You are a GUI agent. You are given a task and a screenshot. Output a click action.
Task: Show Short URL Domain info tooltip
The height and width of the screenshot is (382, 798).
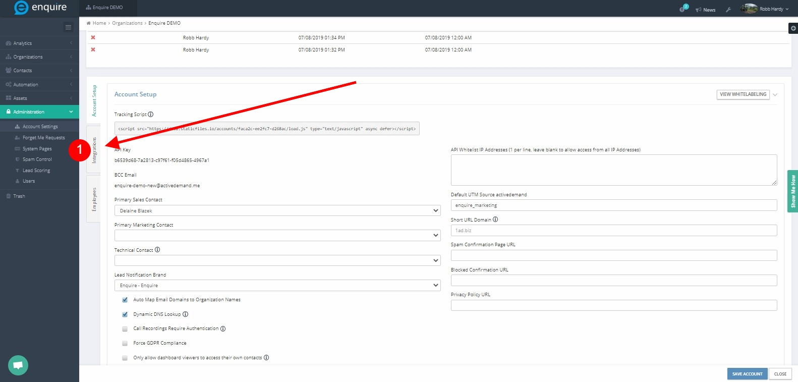pyautogui.click(x=495, y=220)
